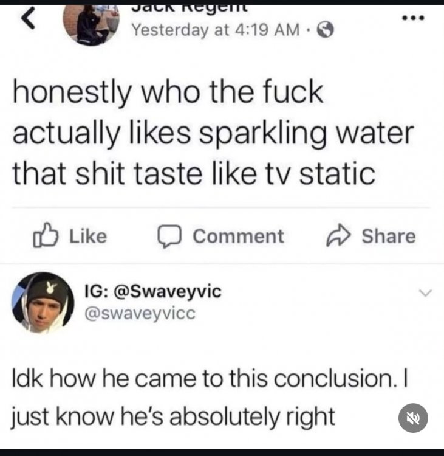The image size is (444, 456).
Task: Open Swaveyvic's profile avatar
Action: pyautogui.click(x=43, y=302)
